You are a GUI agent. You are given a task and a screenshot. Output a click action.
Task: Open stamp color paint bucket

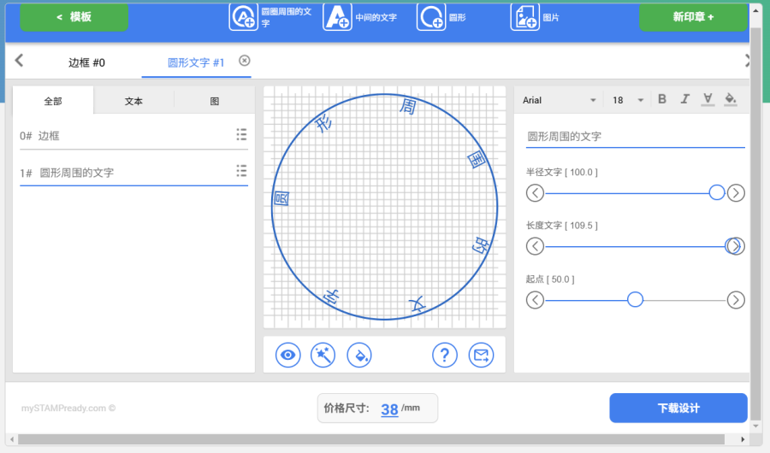(359, 355)
